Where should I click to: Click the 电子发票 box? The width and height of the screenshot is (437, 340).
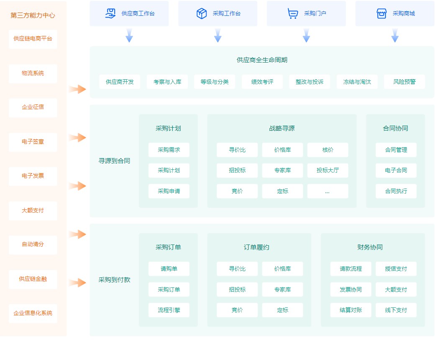[33, 176]
